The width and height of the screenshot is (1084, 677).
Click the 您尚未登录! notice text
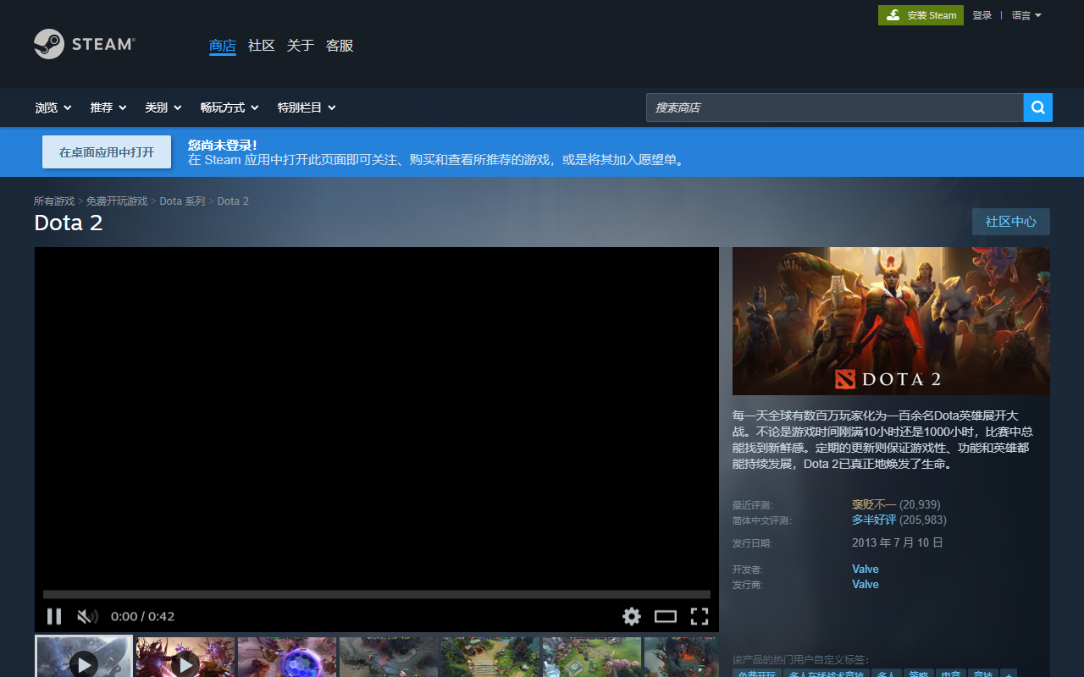(x=222, y=145)
